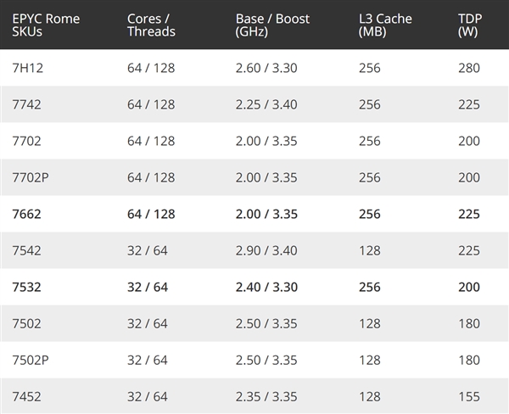Select the 7502P SKU cell
The image size is (509, 414).
tap(31, 360)
